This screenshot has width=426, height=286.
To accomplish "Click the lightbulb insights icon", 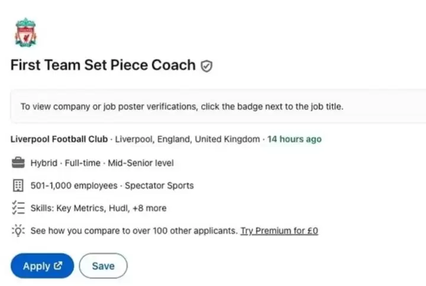I will point(18,230).
